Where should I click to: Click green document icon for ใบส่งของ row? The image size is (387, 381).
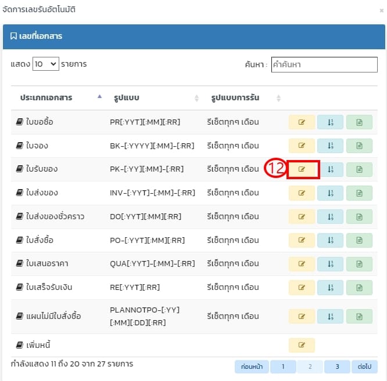point(359,193)
